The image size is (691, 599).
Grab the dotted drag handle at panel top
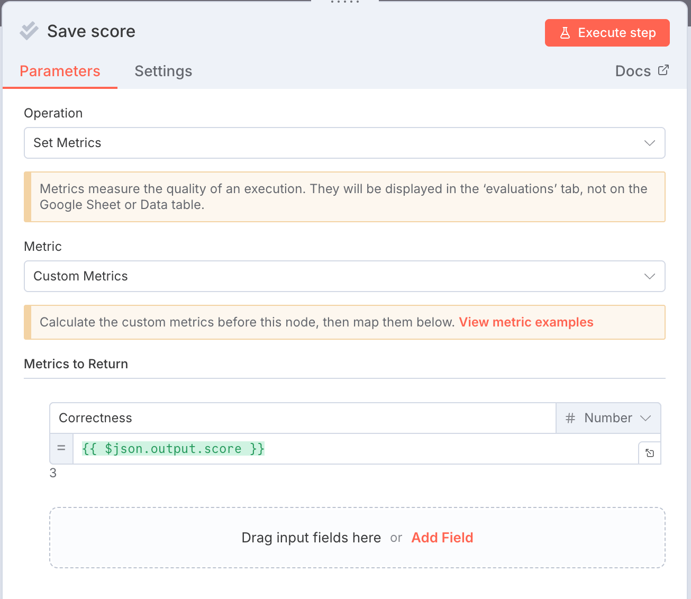tap(345, 2)
